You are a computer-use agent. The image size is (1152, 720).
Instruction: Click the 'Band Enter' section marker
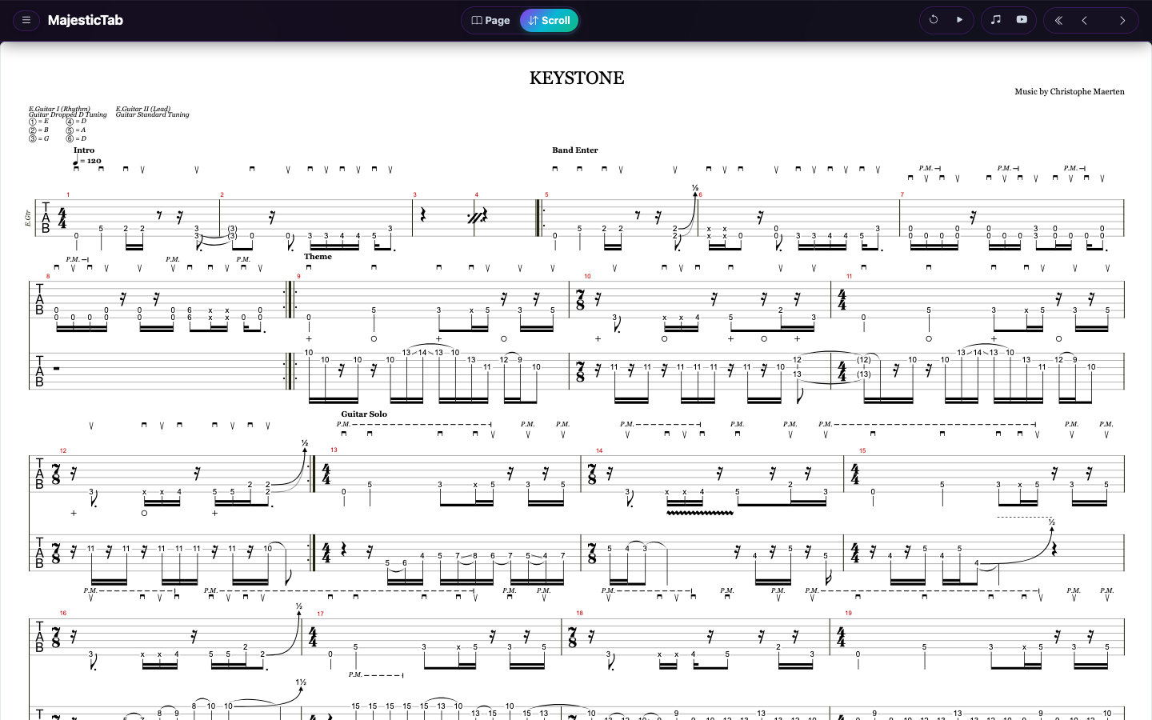(575, 150)
